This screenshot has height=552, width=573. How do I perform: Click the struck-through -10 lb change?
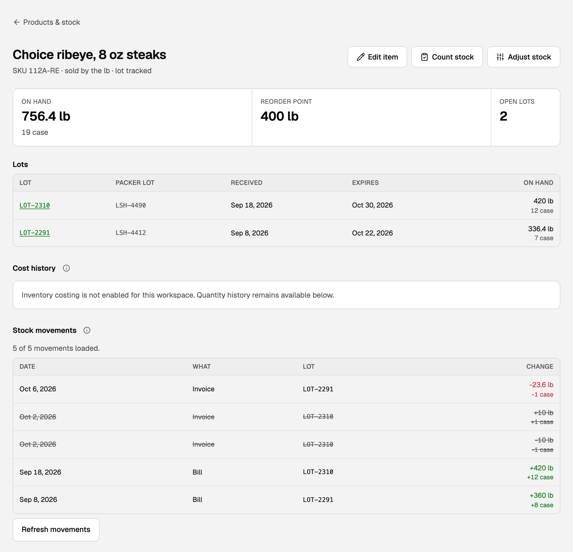(544, 440)
